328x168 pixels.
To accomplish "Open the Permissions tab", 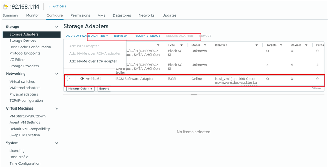I will 80,15.
